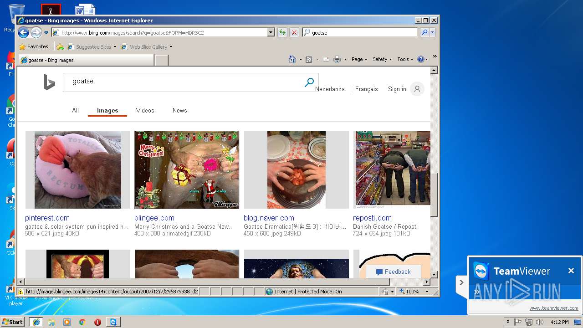Image resolution: width=583 pixels, height=328 pixels.
Task: Click the Bing search text field
Action: point(182,82)
